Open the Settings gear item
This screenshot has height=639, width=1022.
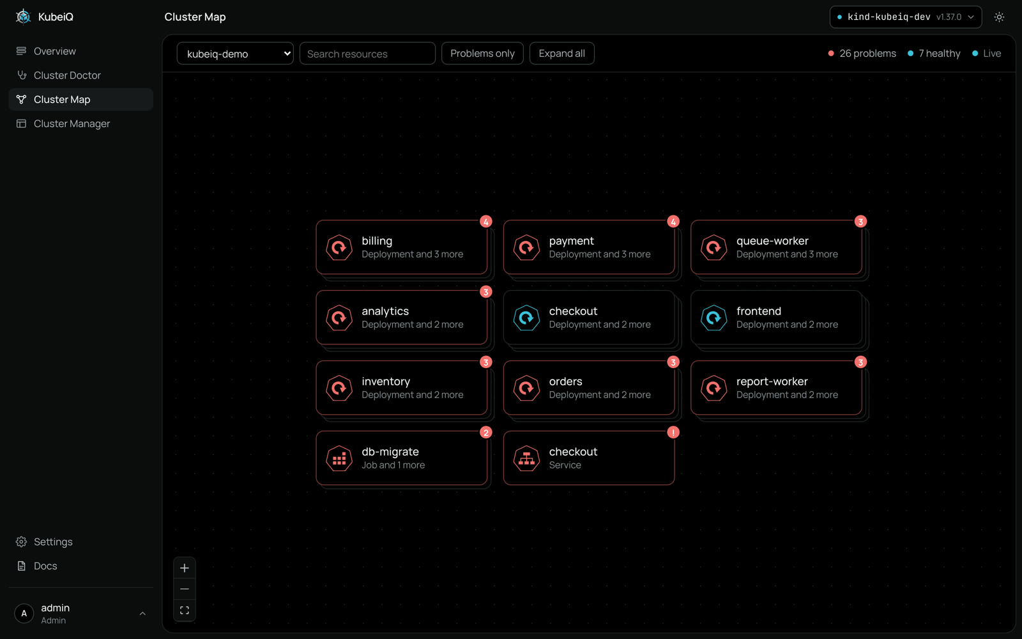pos(81,542)
